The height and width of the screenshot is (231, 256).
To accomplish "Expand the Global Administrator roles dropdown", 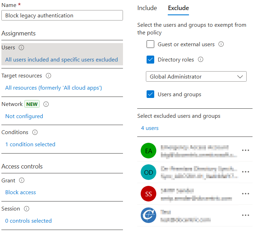I will tap(196, 77).
